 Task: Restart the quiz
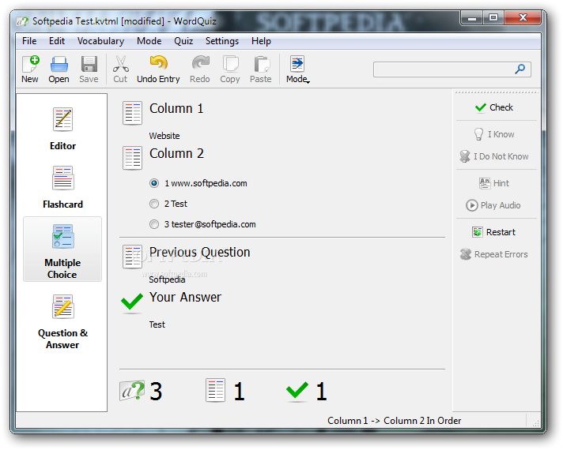pos(493,232)
